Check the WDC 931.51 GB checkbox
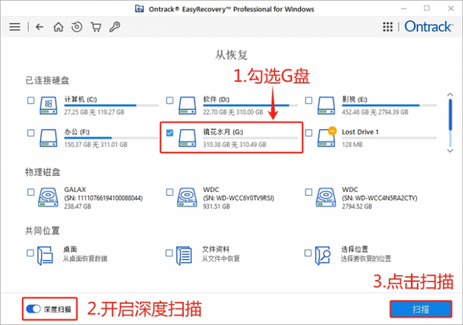This screenshot has height=325, width=463. [x=170, y=192]
